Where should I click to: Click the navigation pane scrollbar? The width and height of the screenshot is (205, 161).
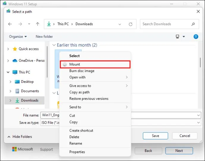[x=47, y=62]
